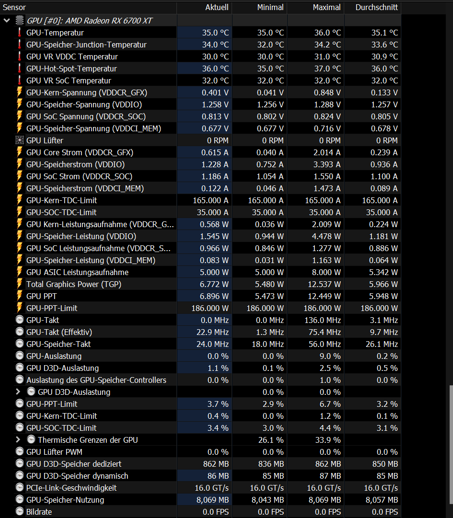Expand Thermische Grenzen der GPU
Image resolution: width=453 pixels, height=518 pixels.
point(18,440)
